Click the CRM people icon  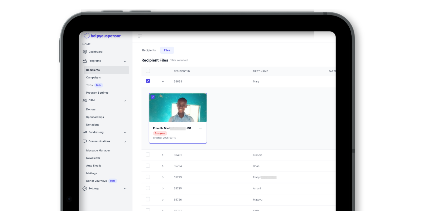tap(85, 100)
